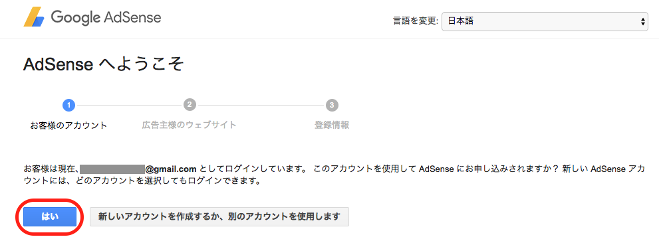This screenshot has height=245, width=659.
Task: Click the Google AdSense logo icon
Action: (x=34, y=17)
